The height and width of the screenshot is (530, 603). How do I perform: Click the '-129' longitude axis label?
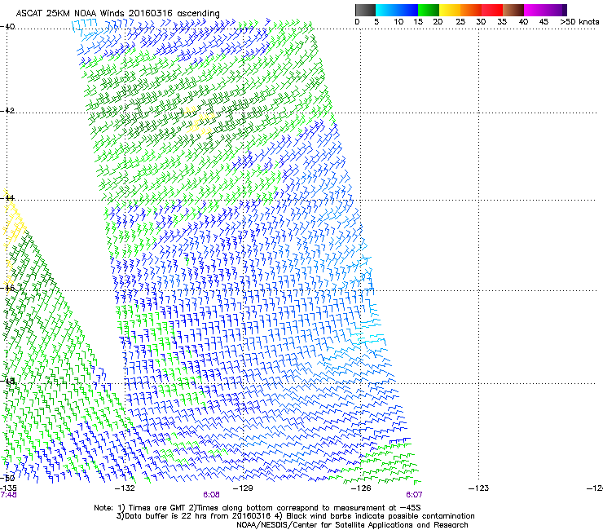point(243,488)
